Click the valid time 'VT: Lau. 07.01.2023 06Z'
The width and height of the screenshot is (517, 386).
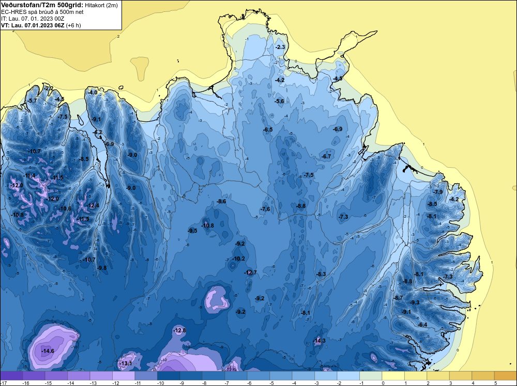click(x=33, y=25)
